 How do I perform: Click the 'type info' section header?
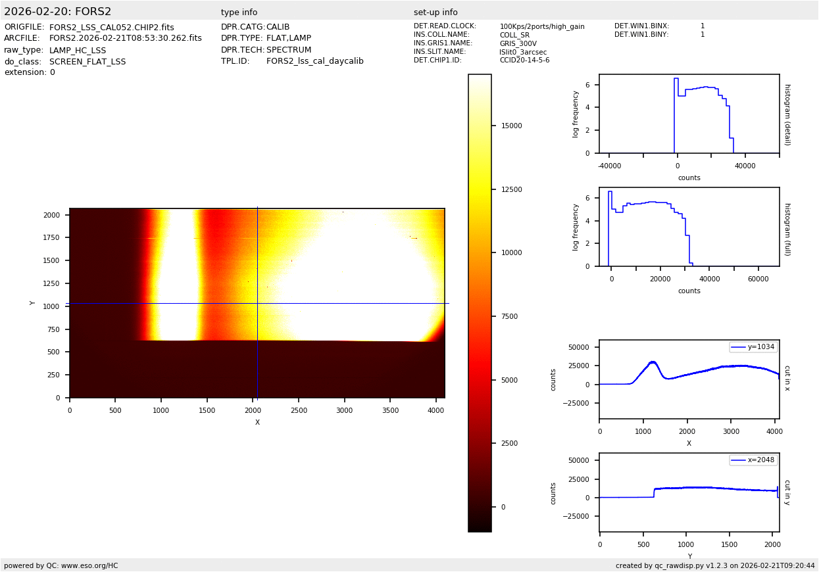pos(239,12)
